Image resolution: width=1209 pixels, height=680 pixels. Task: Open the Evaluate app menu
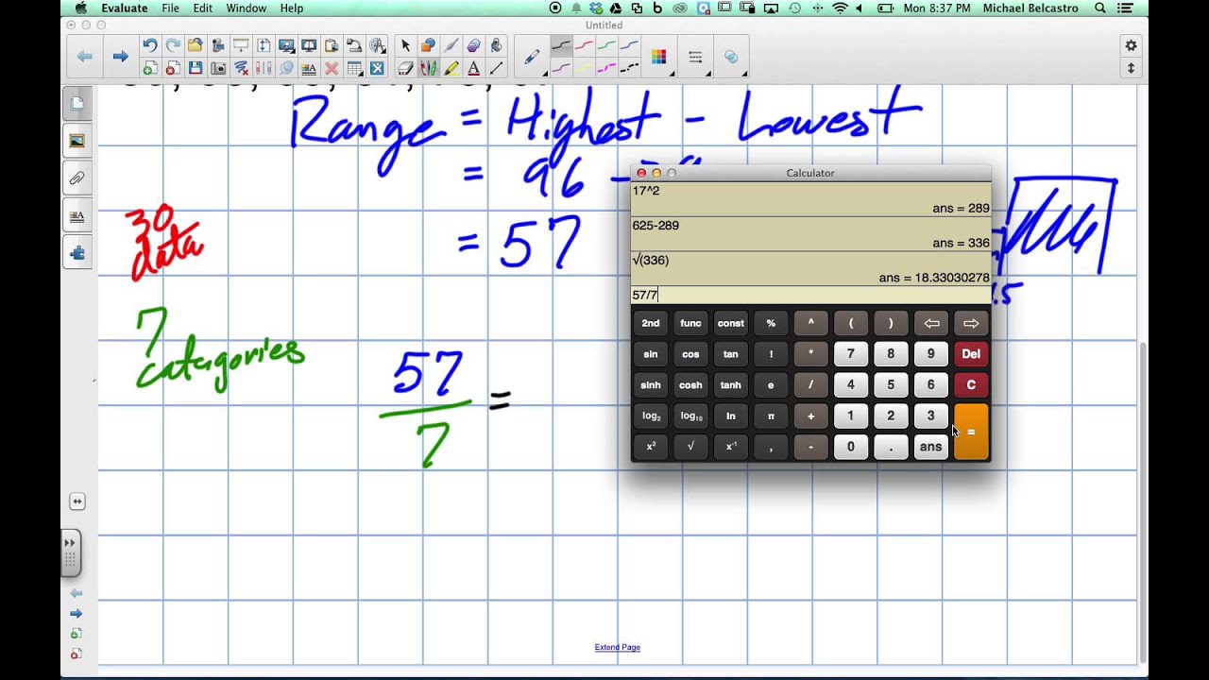click(x=124, y=8)
